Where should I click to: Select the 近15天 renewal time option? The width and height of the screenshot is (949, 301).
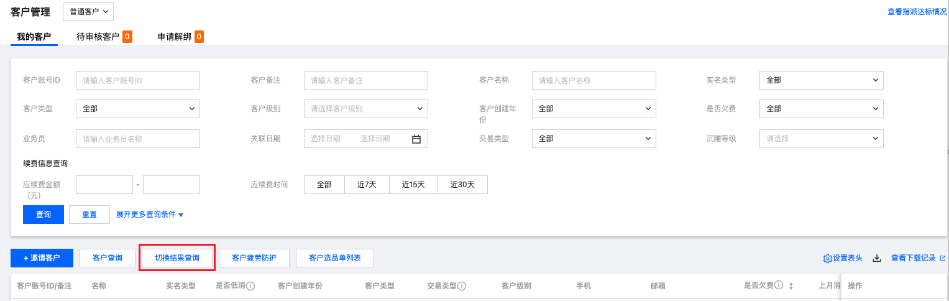point(413,185)
